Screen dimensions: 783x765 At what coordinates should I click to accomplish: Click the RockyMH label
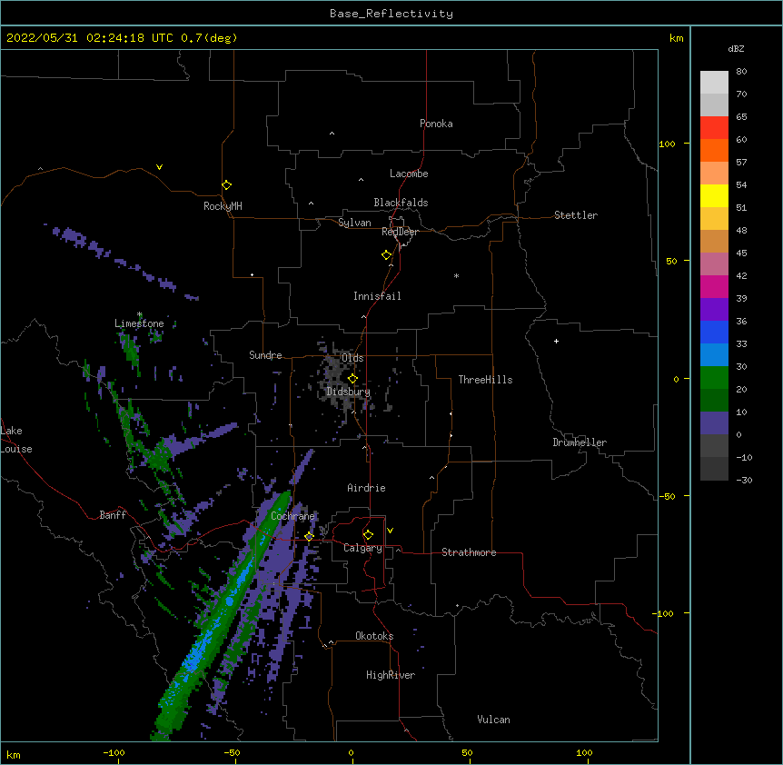(x=223, y=206)
